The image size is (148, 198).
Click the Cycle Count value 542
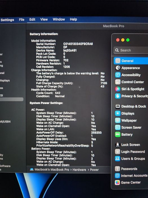click(x=58, y=93)
